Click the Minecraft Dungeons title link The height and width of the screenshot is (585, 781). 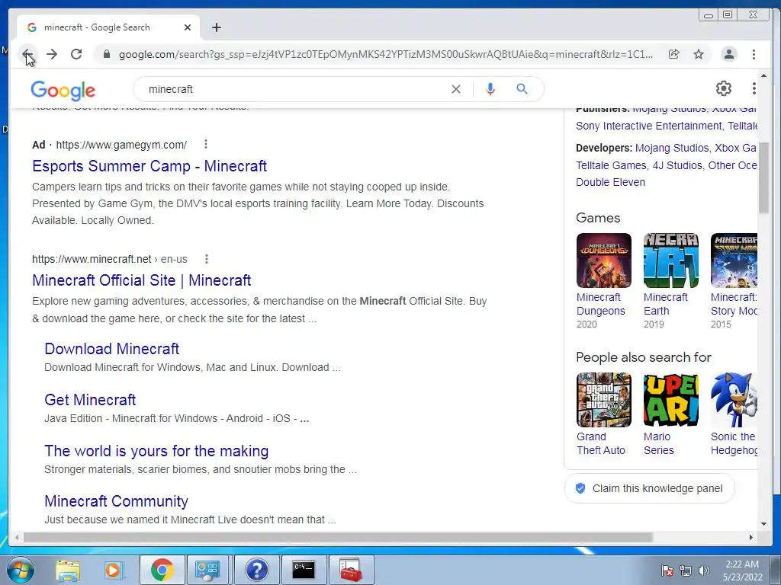point(600,304)
